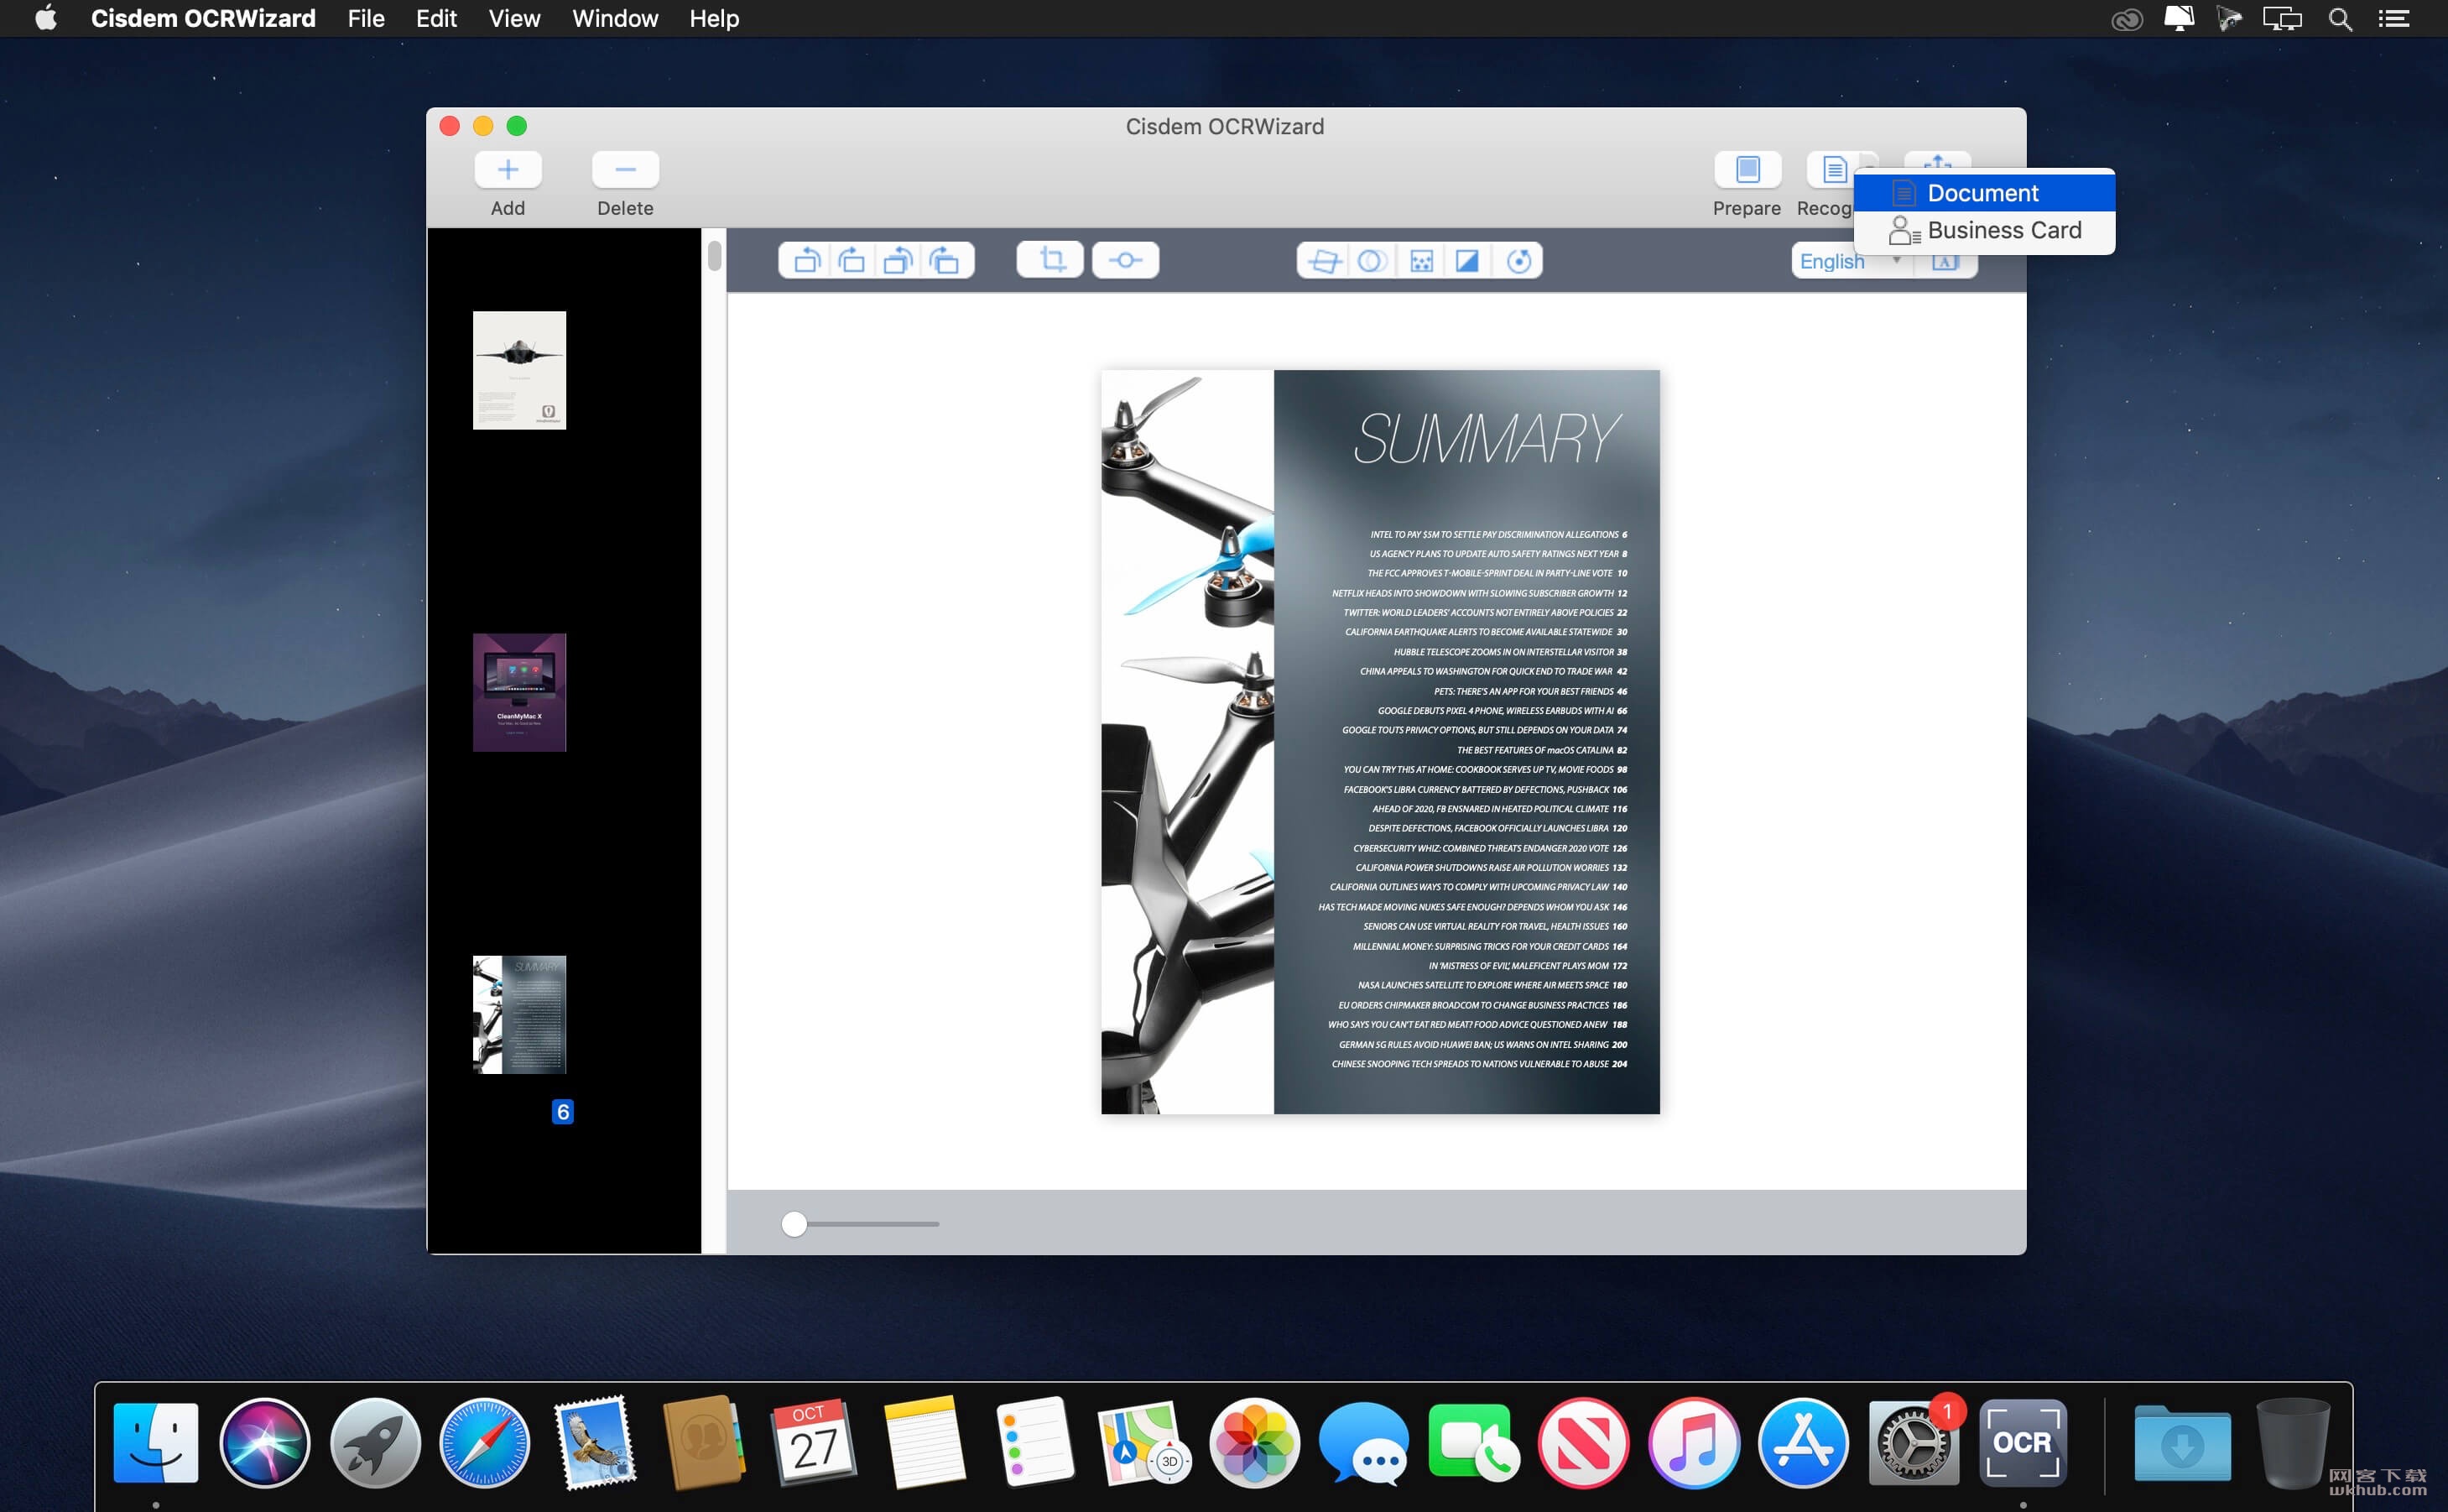Rotate current page left

(805, 261)
